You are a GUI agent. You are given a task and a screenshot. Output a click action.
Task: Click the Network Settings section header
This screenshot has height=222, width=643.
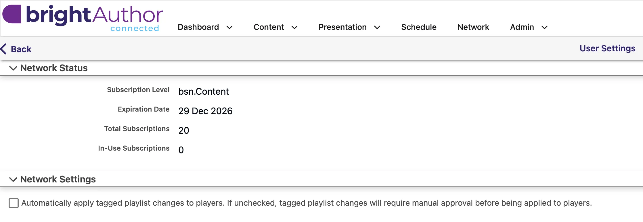coord(58,179)
